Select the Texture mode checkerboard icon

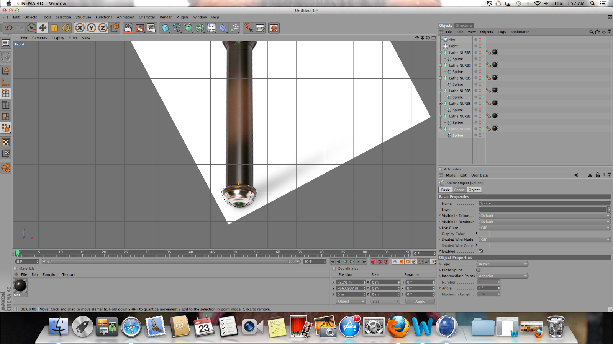6,142
